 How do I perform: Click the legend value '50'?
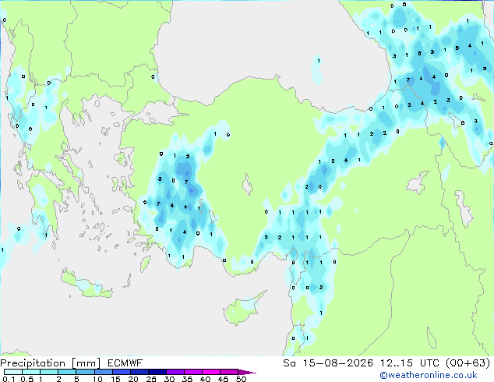pyautogui.click(x=241, y=379)
